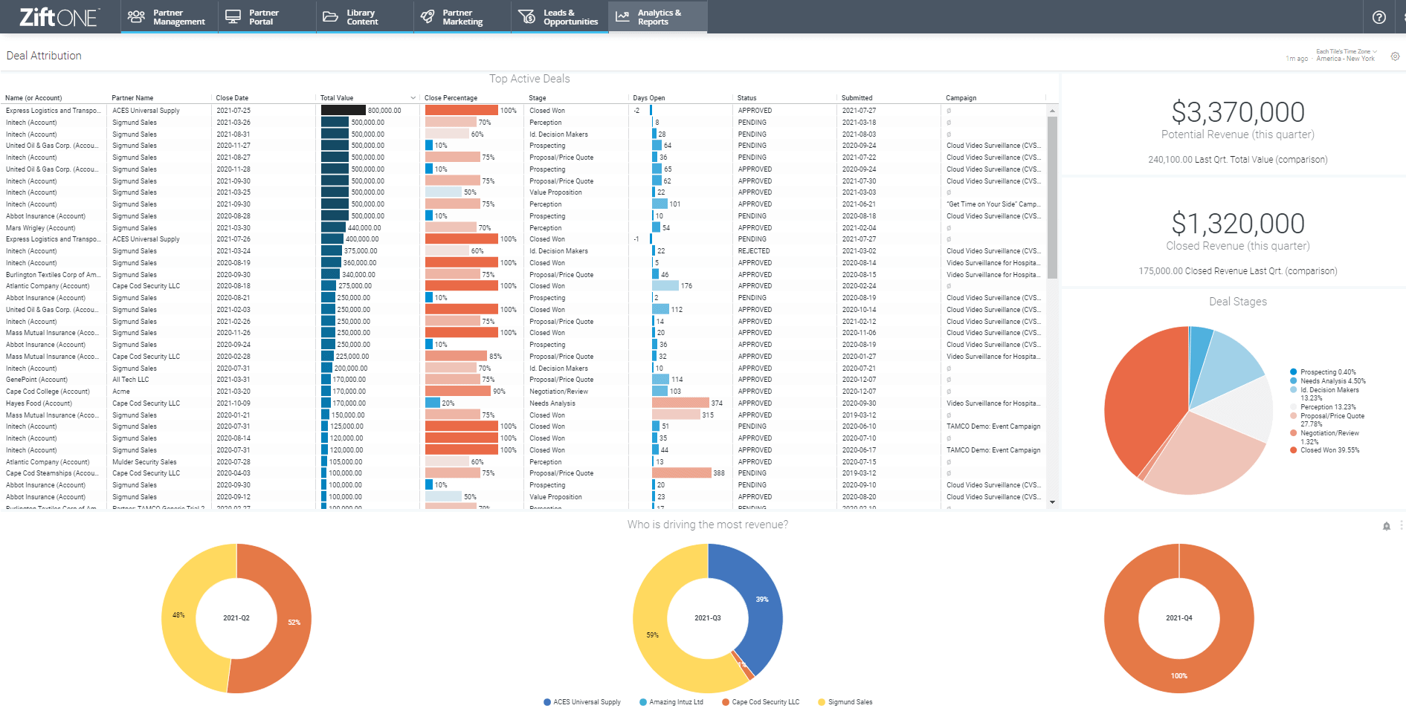Click the "Get Time on Your Side" campaign cell

pyautogui.click(x=993, y=204)
